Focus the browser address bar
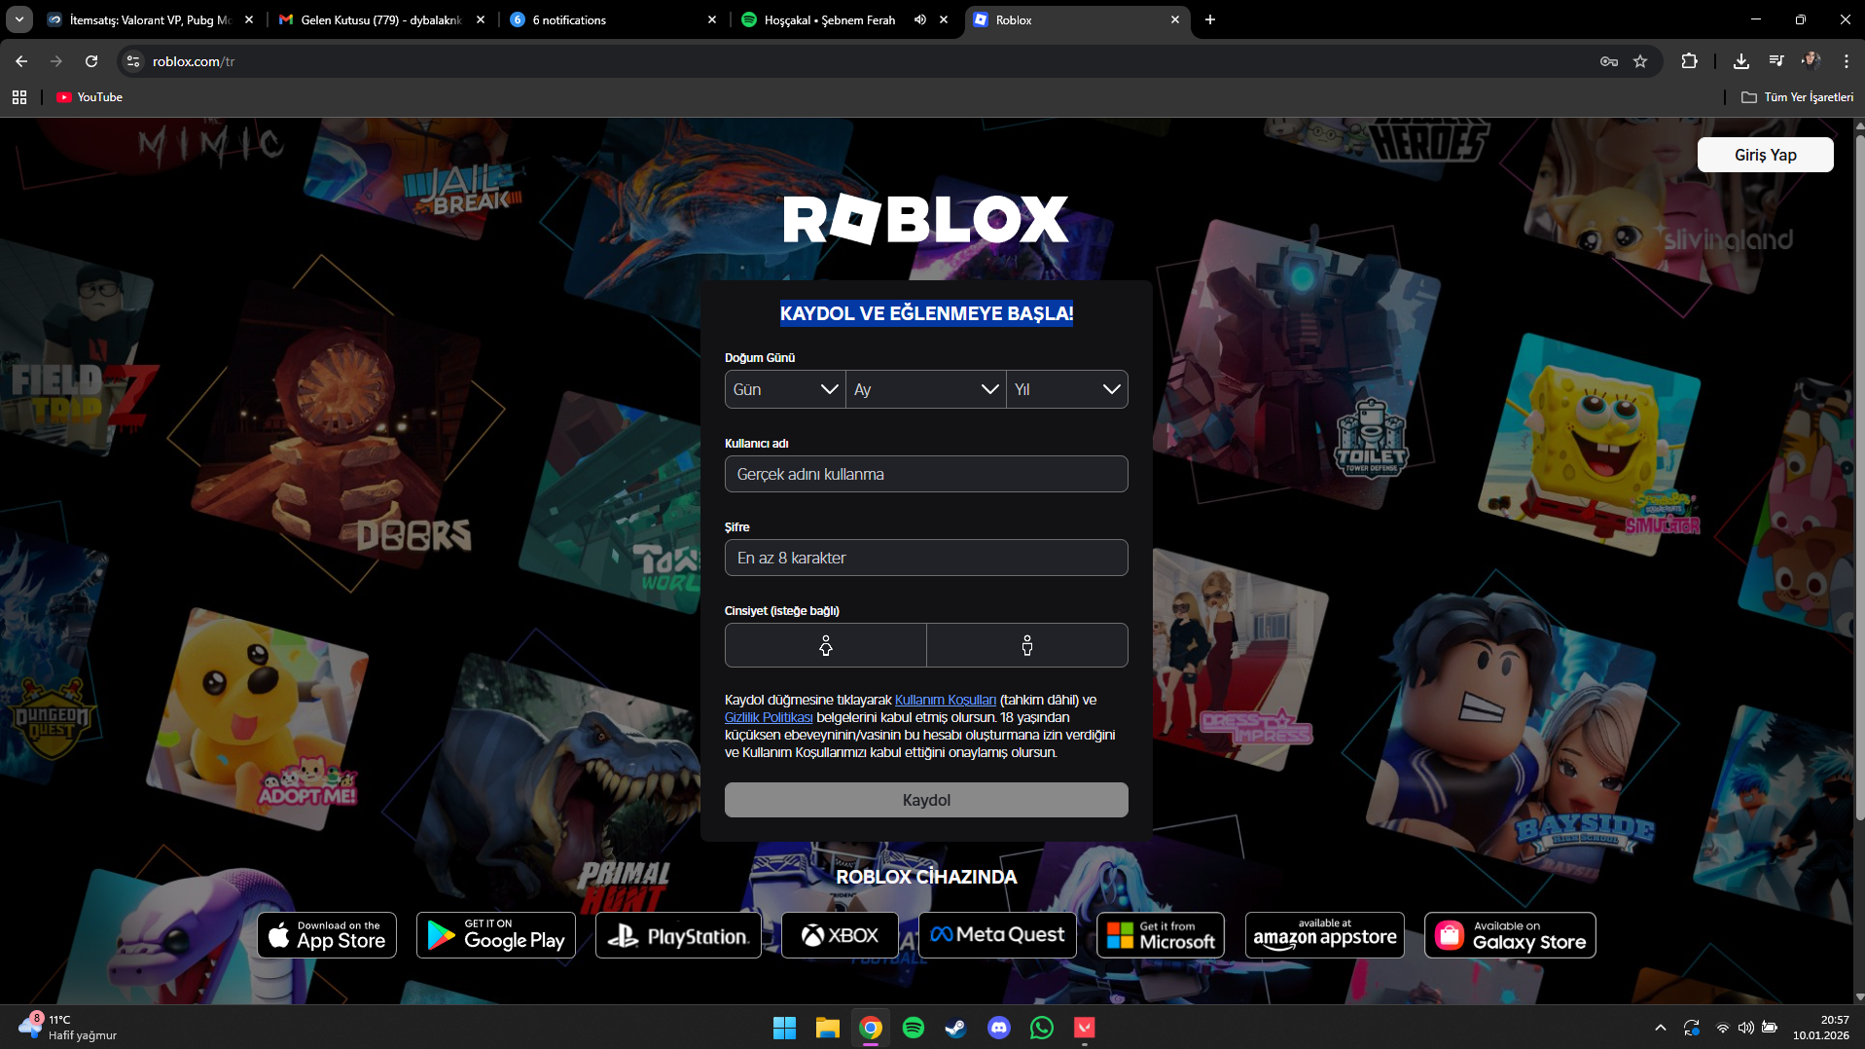 click(x=866, y=61)
